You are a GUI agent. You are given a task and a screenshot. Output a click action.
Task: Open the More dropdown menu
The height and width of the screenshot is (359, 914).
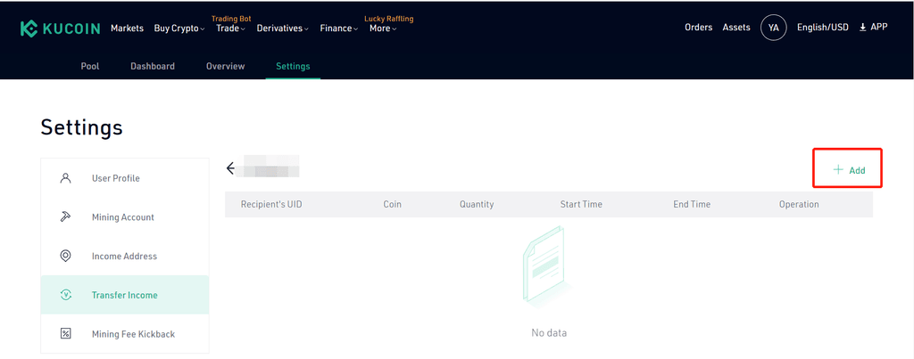click(x=383, y=28)
